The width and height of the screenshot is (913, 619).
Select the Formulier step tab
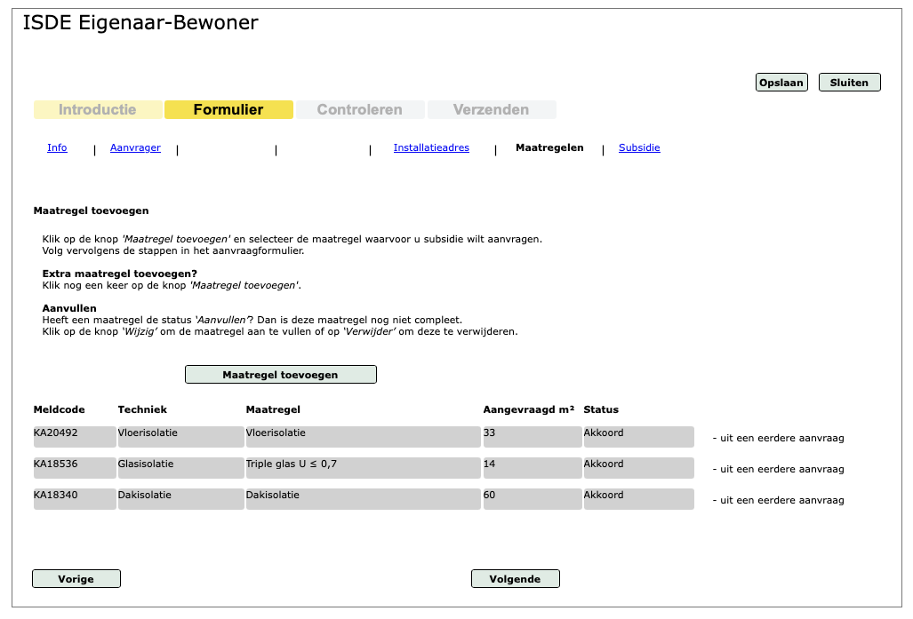228,110
